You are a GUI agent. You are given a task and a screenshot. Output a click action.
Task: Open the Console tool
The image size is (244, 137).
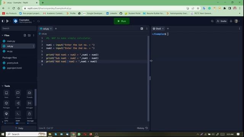[18, 115]
